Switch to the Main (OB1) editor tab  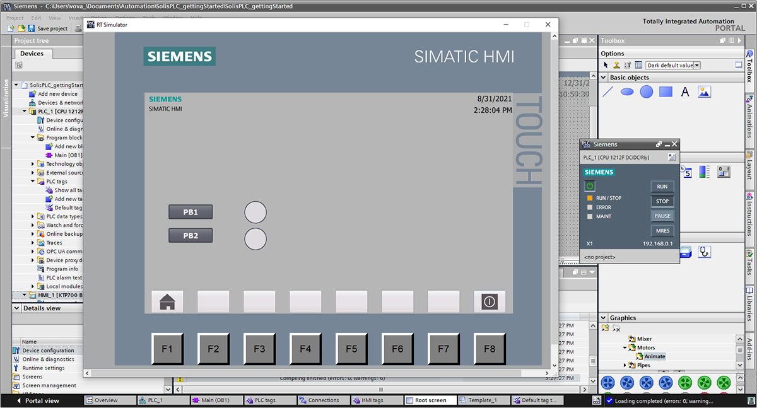click(216, 400)
